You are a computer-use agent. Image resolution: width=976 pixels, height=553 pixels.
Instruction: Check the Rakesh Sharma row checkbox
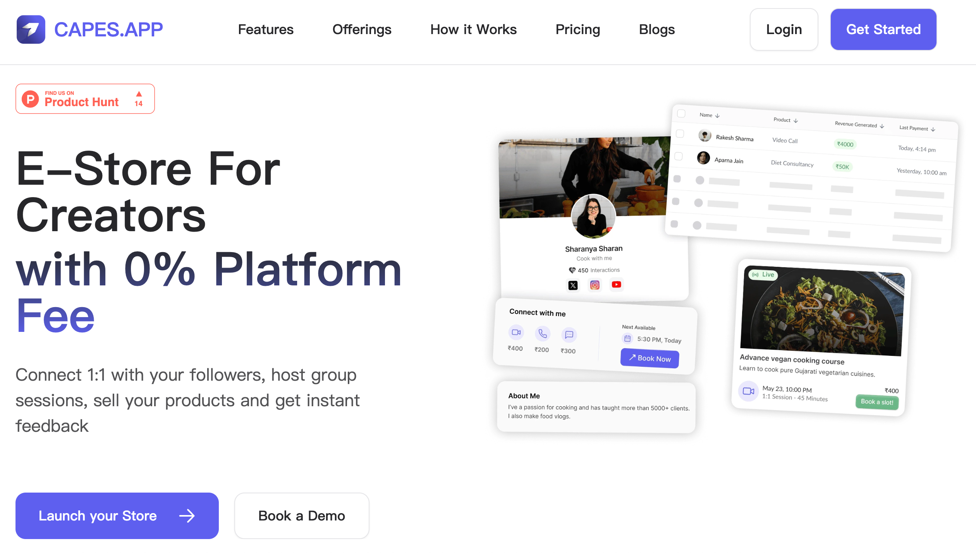pyautogui.click(x=680, y=134)
